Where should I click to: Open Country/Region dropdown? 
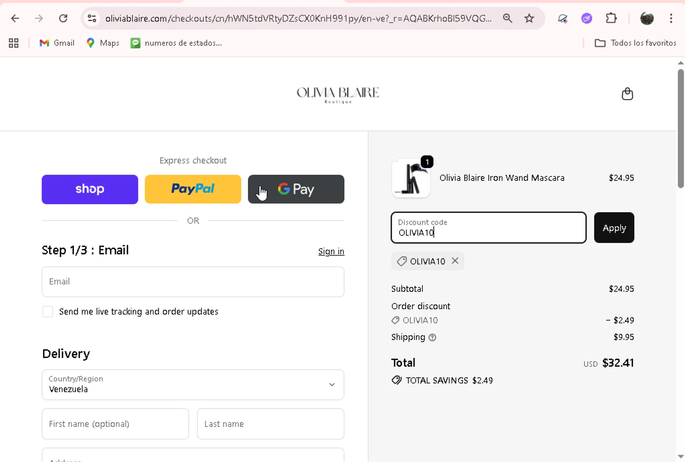(x=193, y=384)
